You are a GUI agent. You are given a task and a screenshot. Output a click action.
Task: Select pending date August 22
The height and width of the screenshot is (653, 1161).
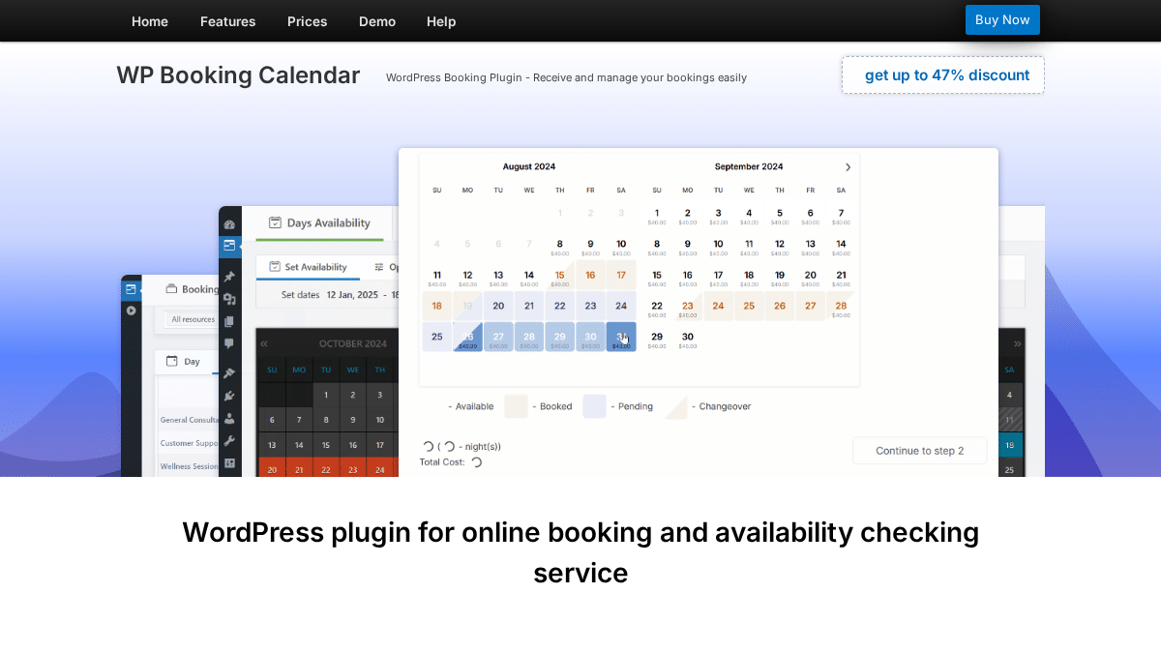[559, 306]
